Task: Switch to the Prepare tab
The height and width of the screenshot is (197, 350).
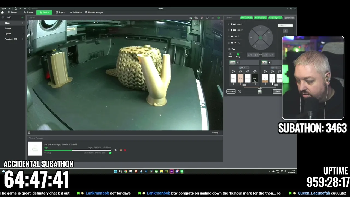Action: [13, 12]
